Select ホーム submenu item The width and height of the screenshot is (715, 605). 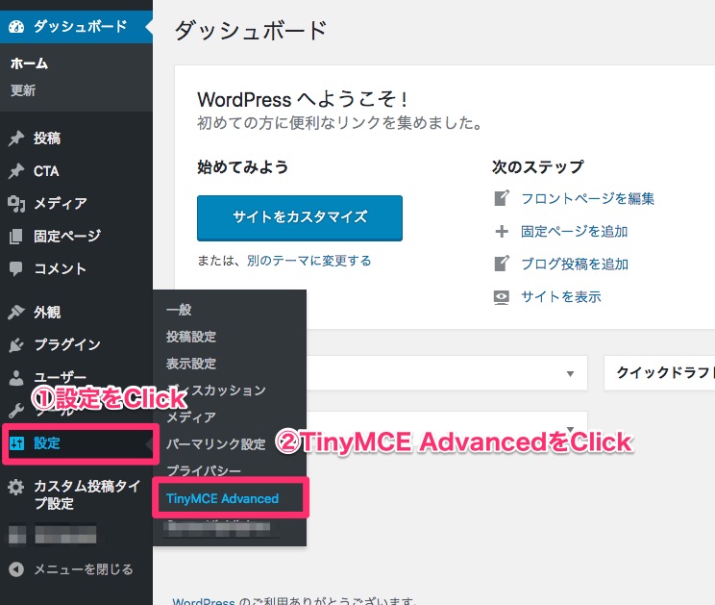29,63
